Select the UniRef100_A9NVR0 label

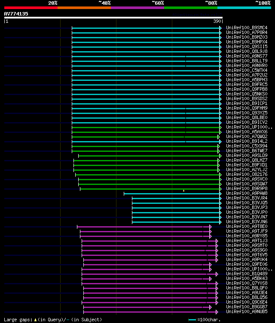point(247,65)
